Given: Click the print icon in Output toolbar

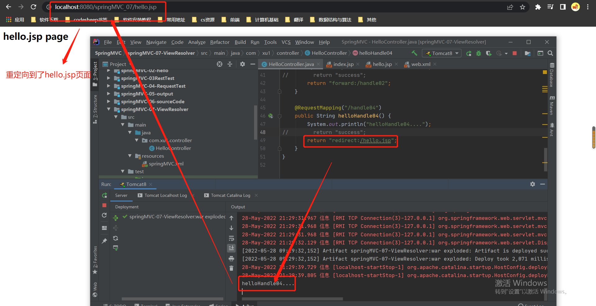Looking at the screenshot, I should tap(231, 258).
